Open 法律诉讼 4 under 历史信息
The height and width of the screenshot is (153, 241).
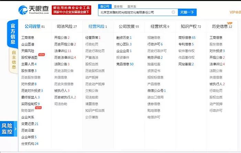[217, 64]
